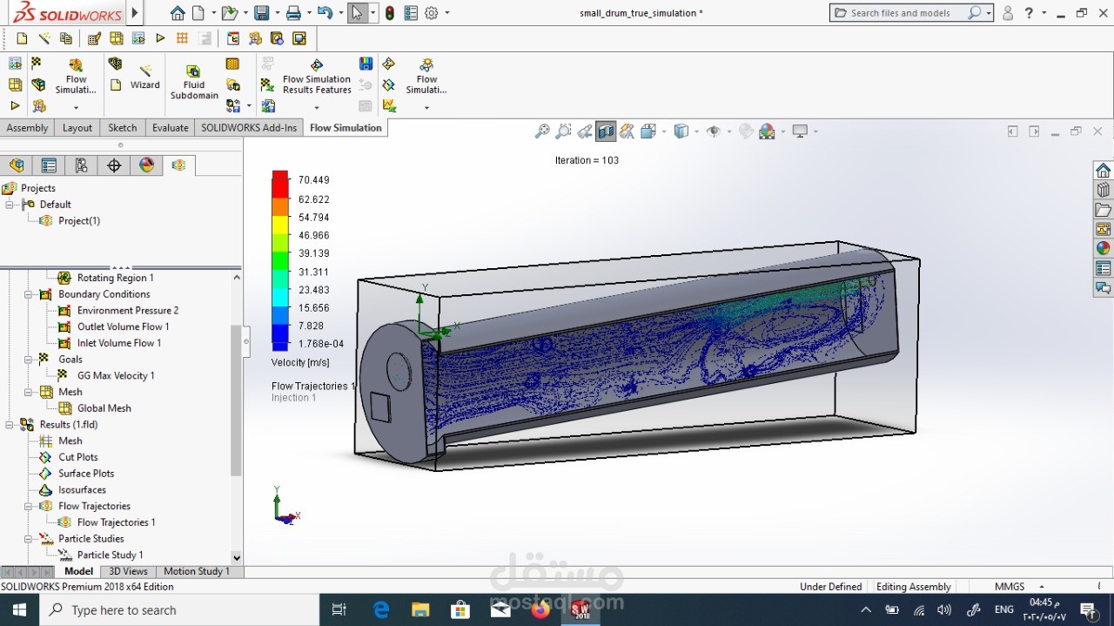Switch to the Evaluate ribbon tab
1114x626 pixels.
coord(170,128)
